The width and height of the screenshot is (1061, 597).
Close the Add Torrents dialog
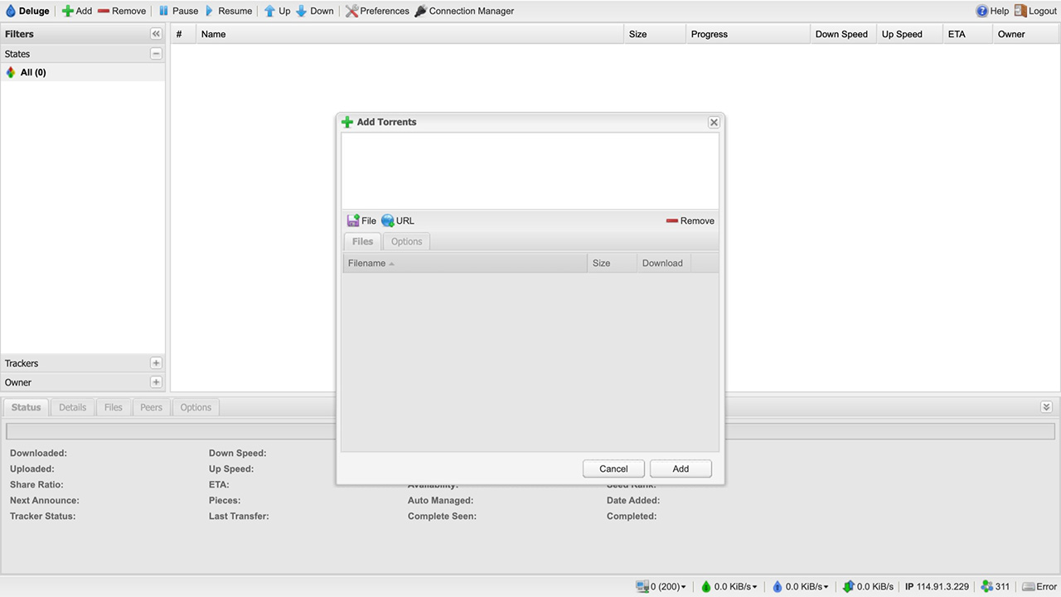pos(714,122)
